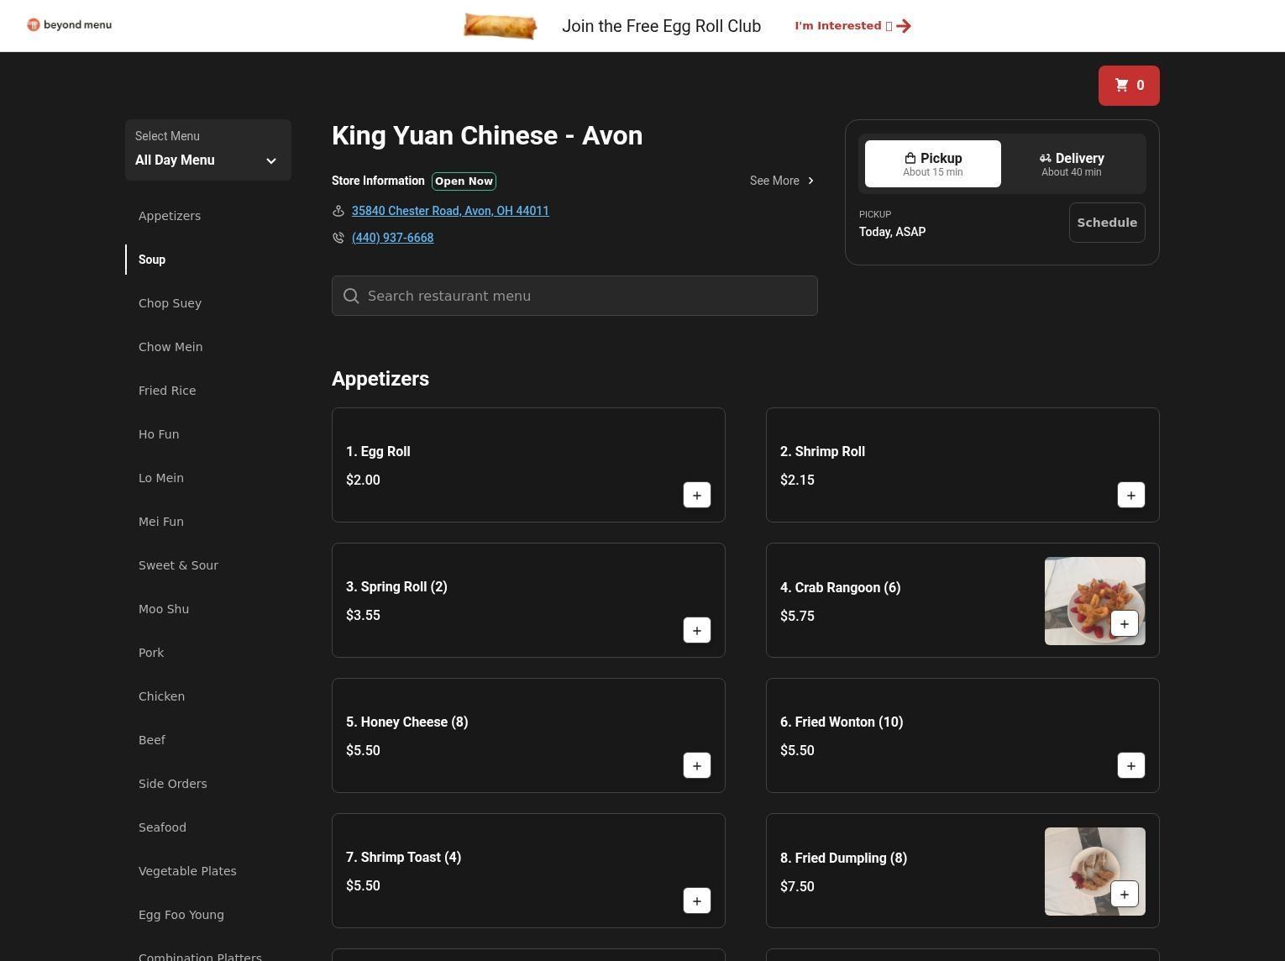This screenshot has width=1285, height=961.
Task: Switch to Delivery order mode
Action: click(1071, 164)
